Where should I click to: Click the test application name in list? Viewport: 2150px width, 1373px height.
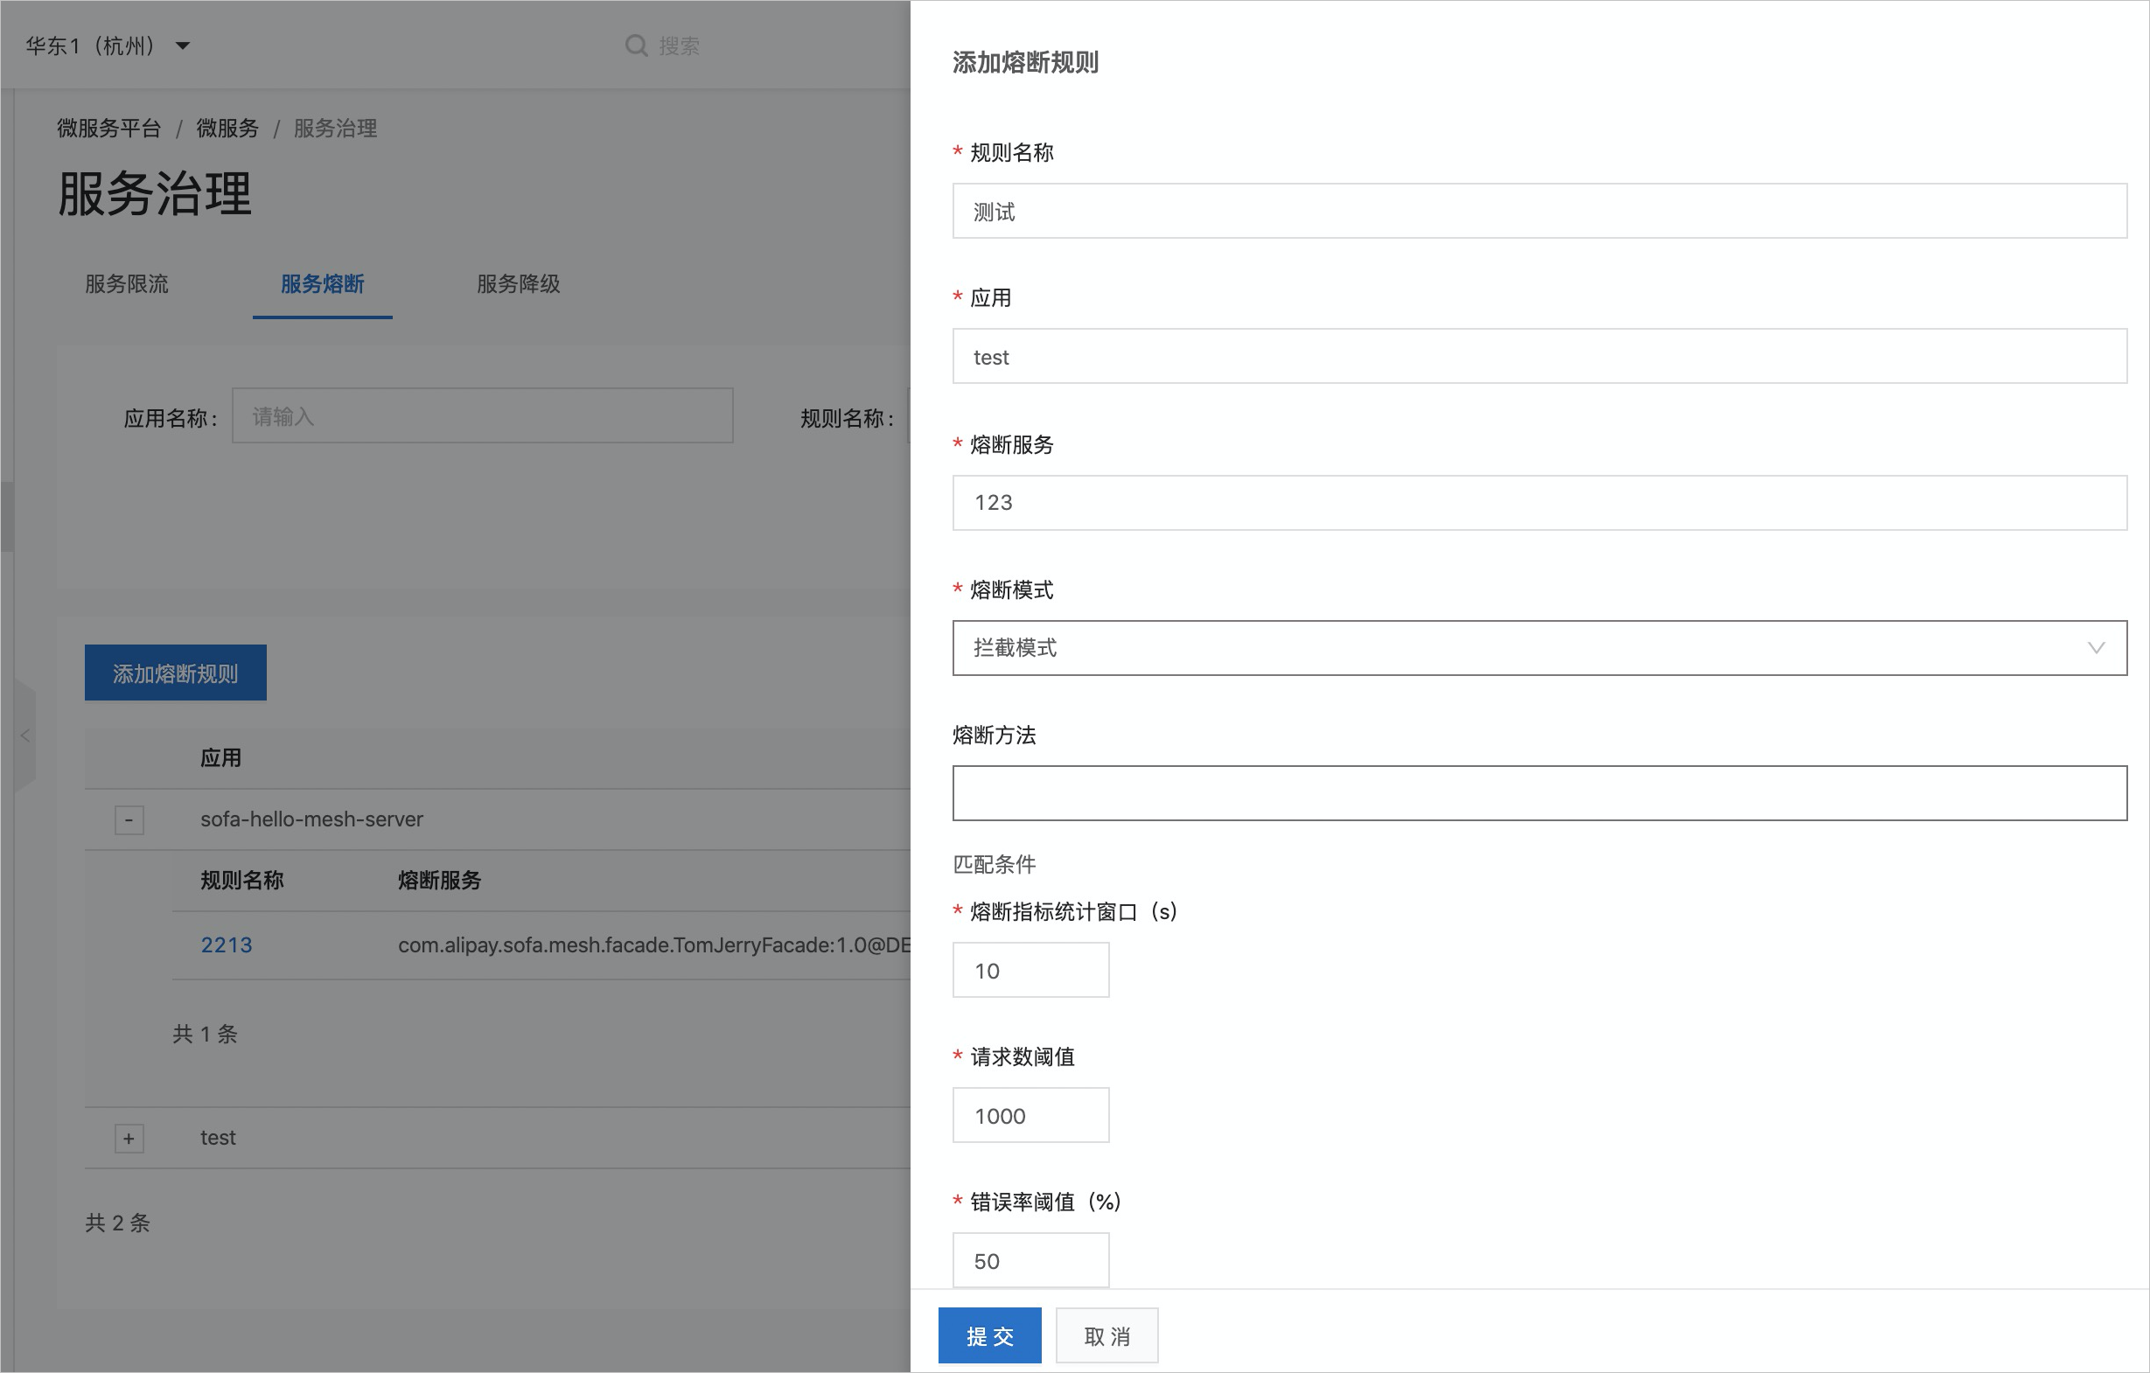point(218,1139)
